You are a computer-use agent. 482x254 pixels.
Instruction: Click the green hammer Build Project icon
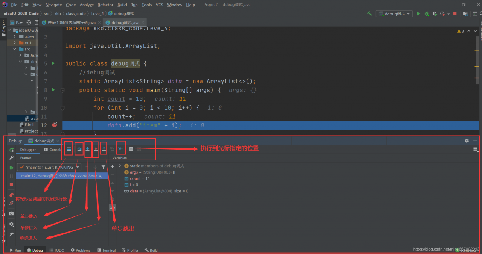pos(369,14)
